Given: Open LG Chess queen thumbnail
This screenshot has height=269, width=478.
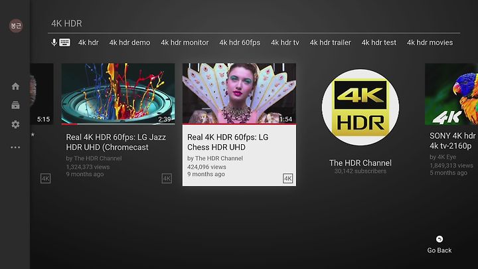Looking at the screenshot, I should pyautogui.click(x=239, y=94).
